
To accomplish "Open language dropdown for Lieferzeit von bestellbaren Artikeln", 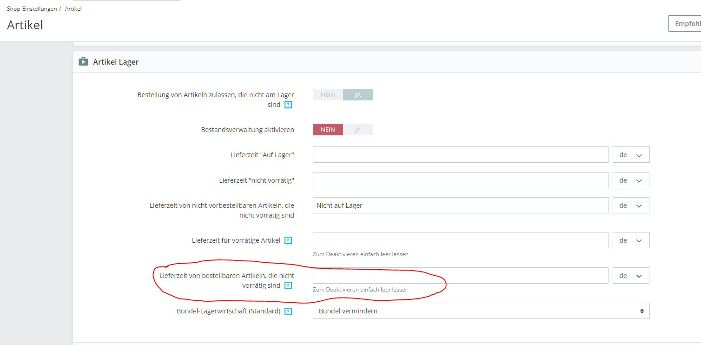I will point(631,276).
